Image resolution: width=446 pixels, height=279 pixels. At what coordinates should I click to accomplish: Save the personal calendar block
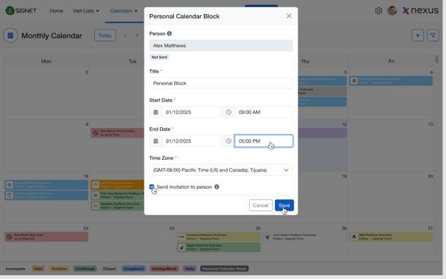284,205
